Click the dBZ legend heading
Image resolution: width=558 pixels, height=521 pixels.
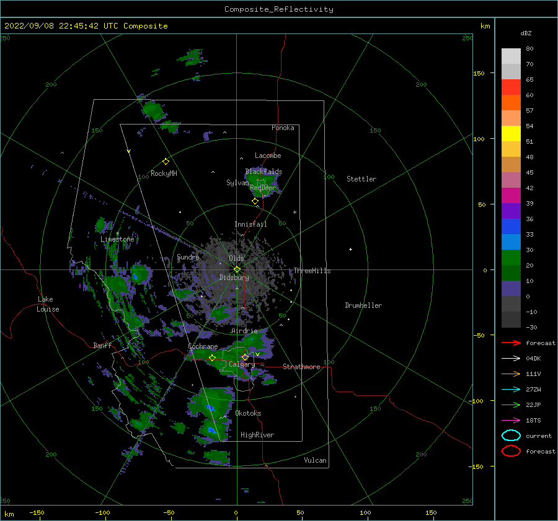click(x=526, y=33)
